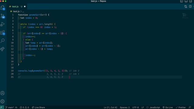Click Go Live server button

coord(168,107)
